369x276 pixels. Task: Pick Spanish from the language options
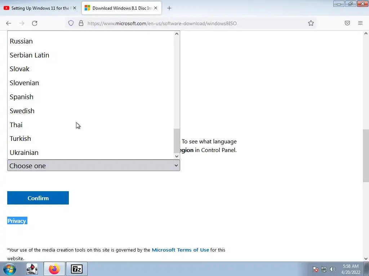[90, 97]
